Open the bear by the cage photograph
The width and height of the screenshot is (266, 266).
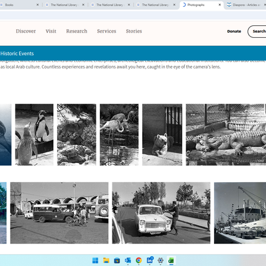point(162,134)
